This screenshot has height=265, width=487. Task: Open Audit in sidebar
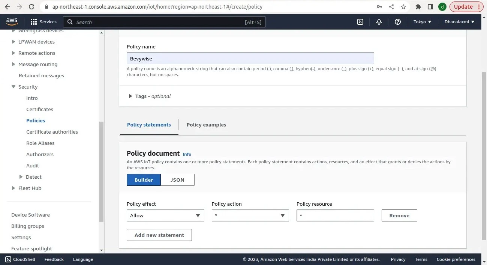point(33,166)
